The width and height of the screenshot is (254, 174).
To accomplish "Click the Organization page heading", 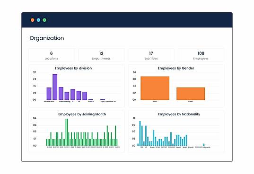I will coord(47,38).
